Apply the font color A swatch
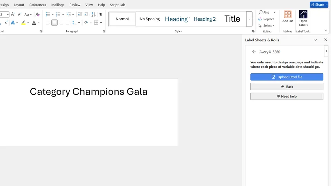Screen dimensions: 331x186 pos(34,22)
